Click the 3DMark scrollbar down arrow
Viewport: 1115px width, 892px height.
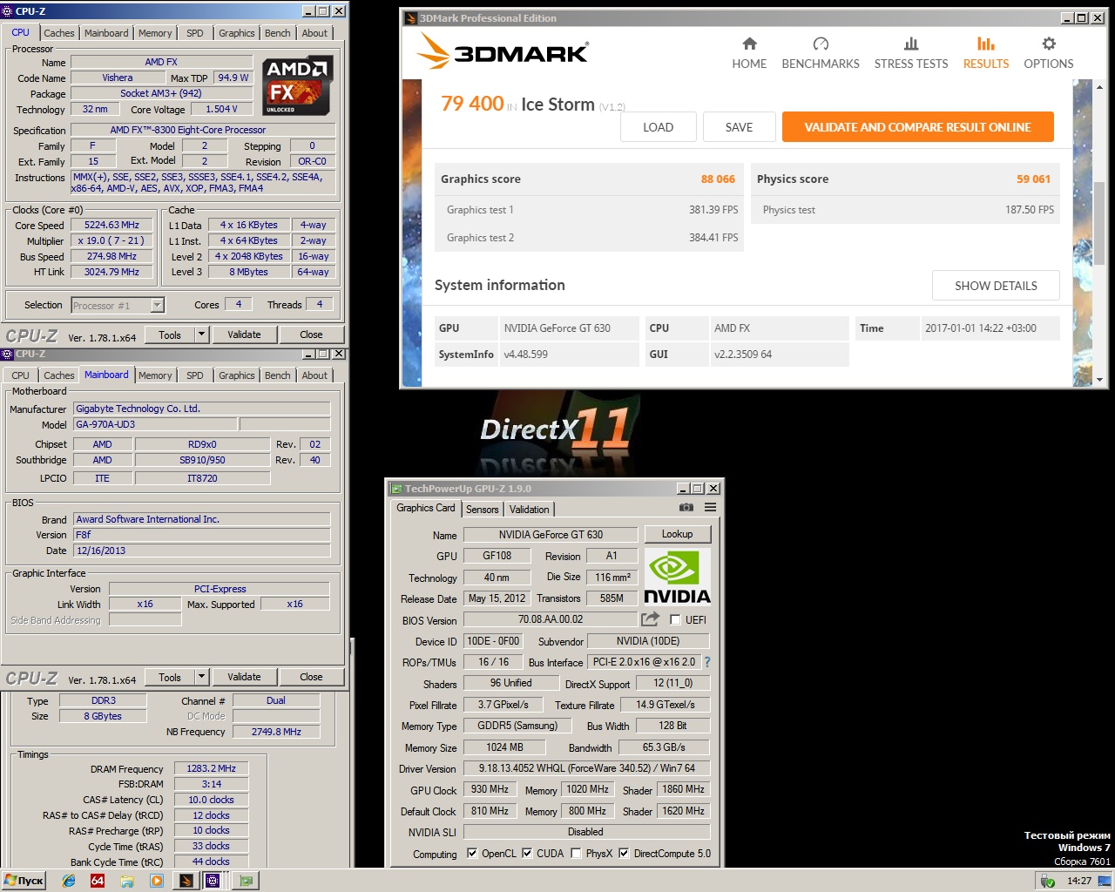(1099, 380)
